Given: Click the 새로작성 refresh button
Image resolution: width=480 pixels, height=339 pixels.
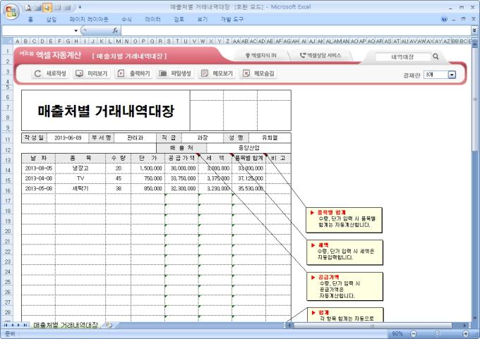Looking at the screenshot, I should pyautogui.click(x=51, y=73).
